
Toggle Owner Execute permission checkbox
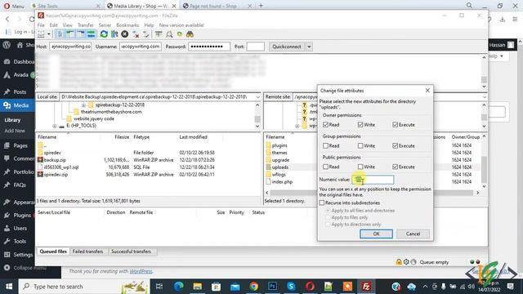(x=396, y=125)
